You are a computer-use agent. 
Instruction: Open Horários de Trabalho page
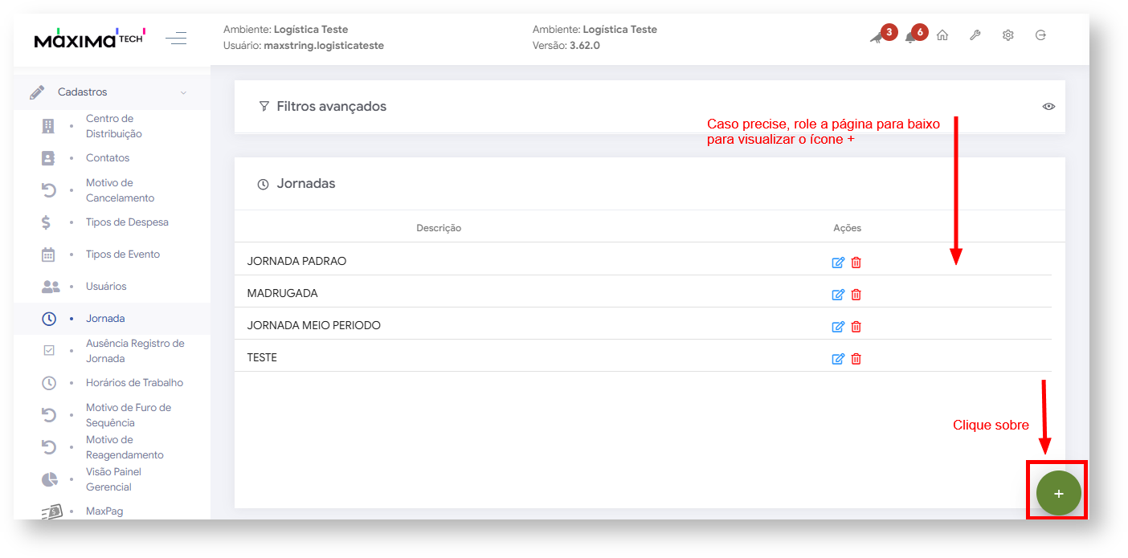[x=134, y=383]
